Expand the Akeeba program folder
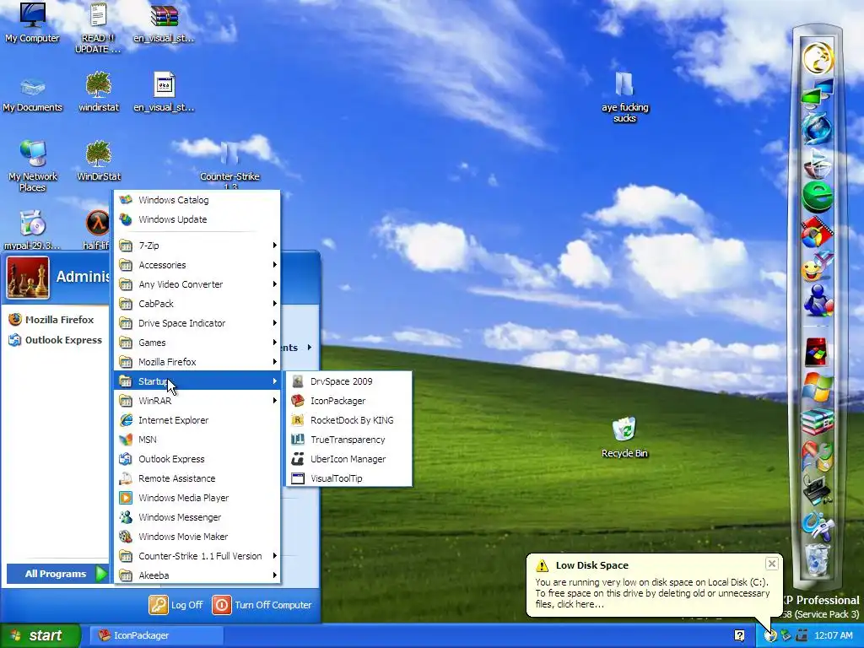This screenshot has height=648, width=864. (x=197, y=575)
